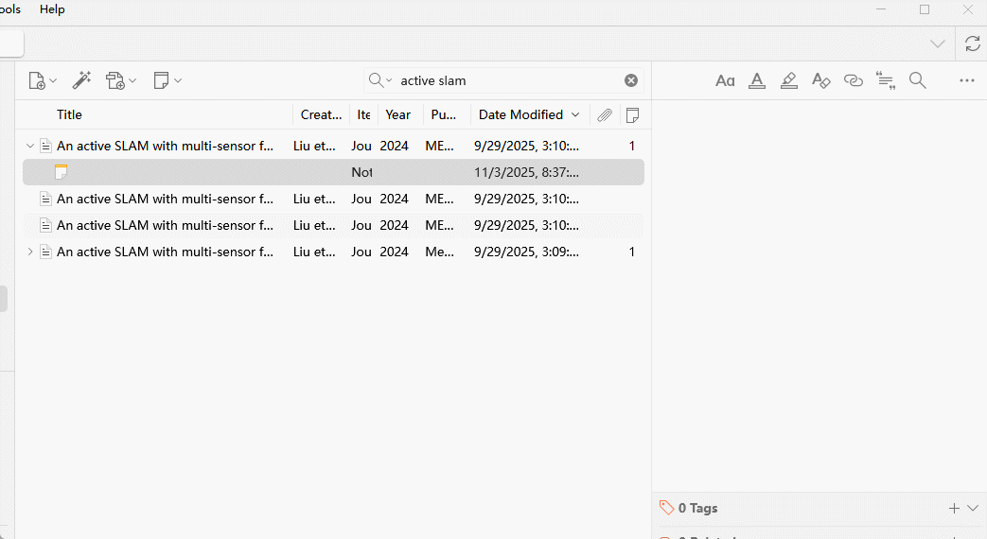987x539 pixels.
Task: Click the attachments paperclip column header
Action: click(x=605, y=115)
